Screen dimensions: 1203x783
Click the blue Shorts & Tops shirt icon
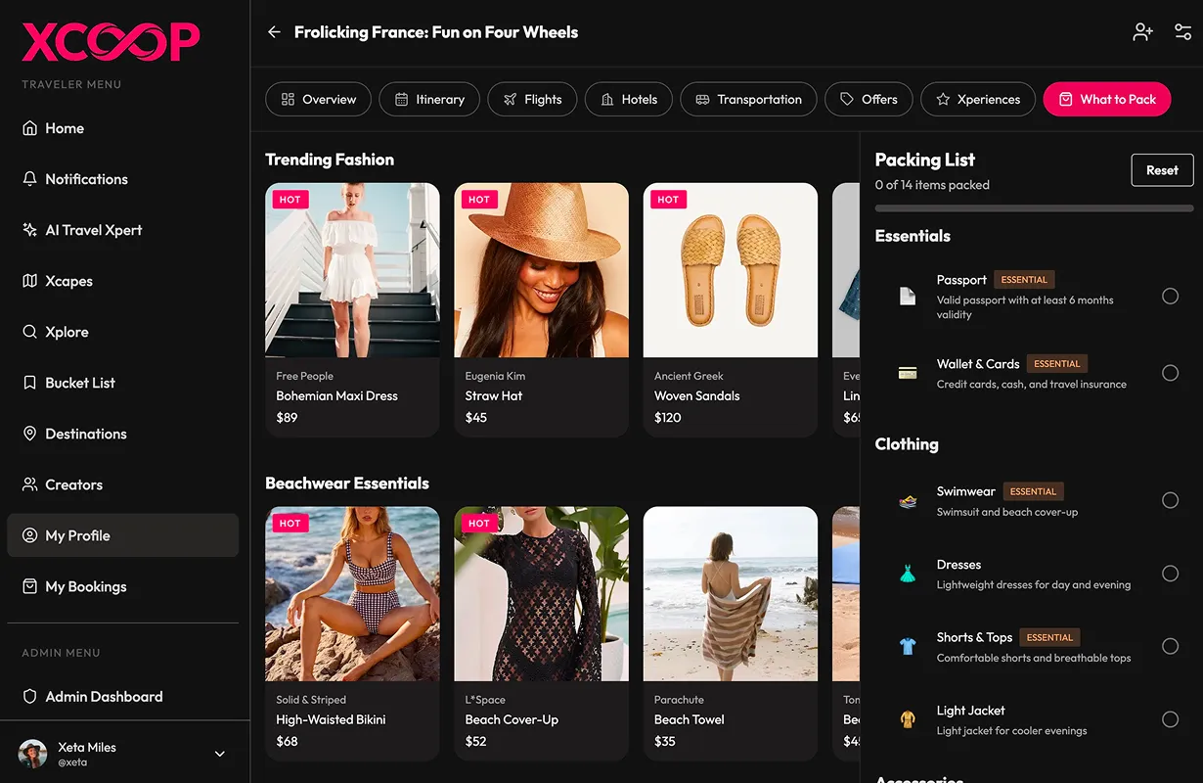point(908,646)
